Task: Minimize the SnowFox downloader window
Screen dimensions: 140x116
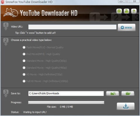Action: click(x=121, y=1)
